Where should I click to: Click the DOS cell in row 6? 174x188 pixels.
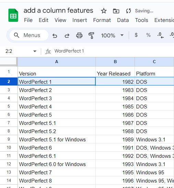click(154, 115)
